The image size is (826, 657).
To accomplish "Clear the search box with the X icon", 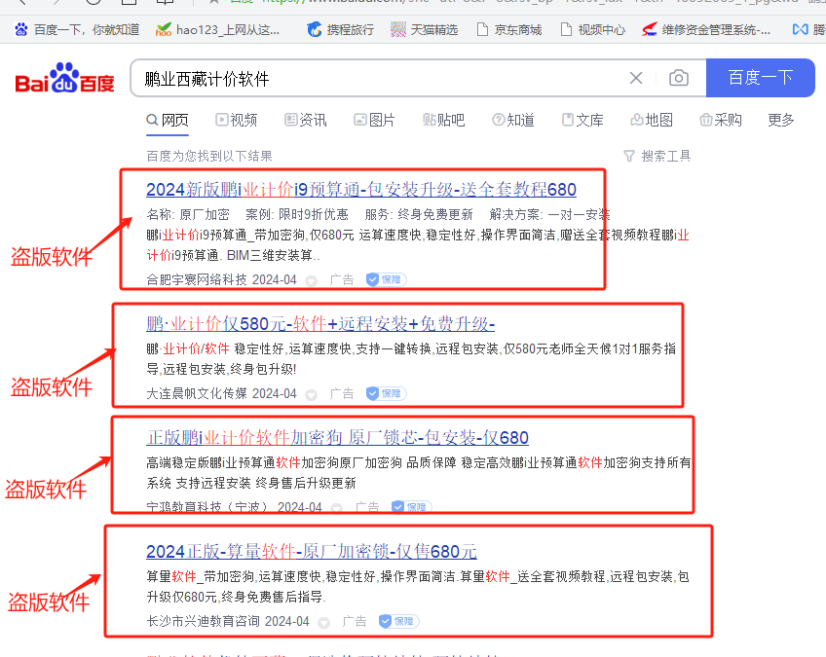I will [636, 77].
